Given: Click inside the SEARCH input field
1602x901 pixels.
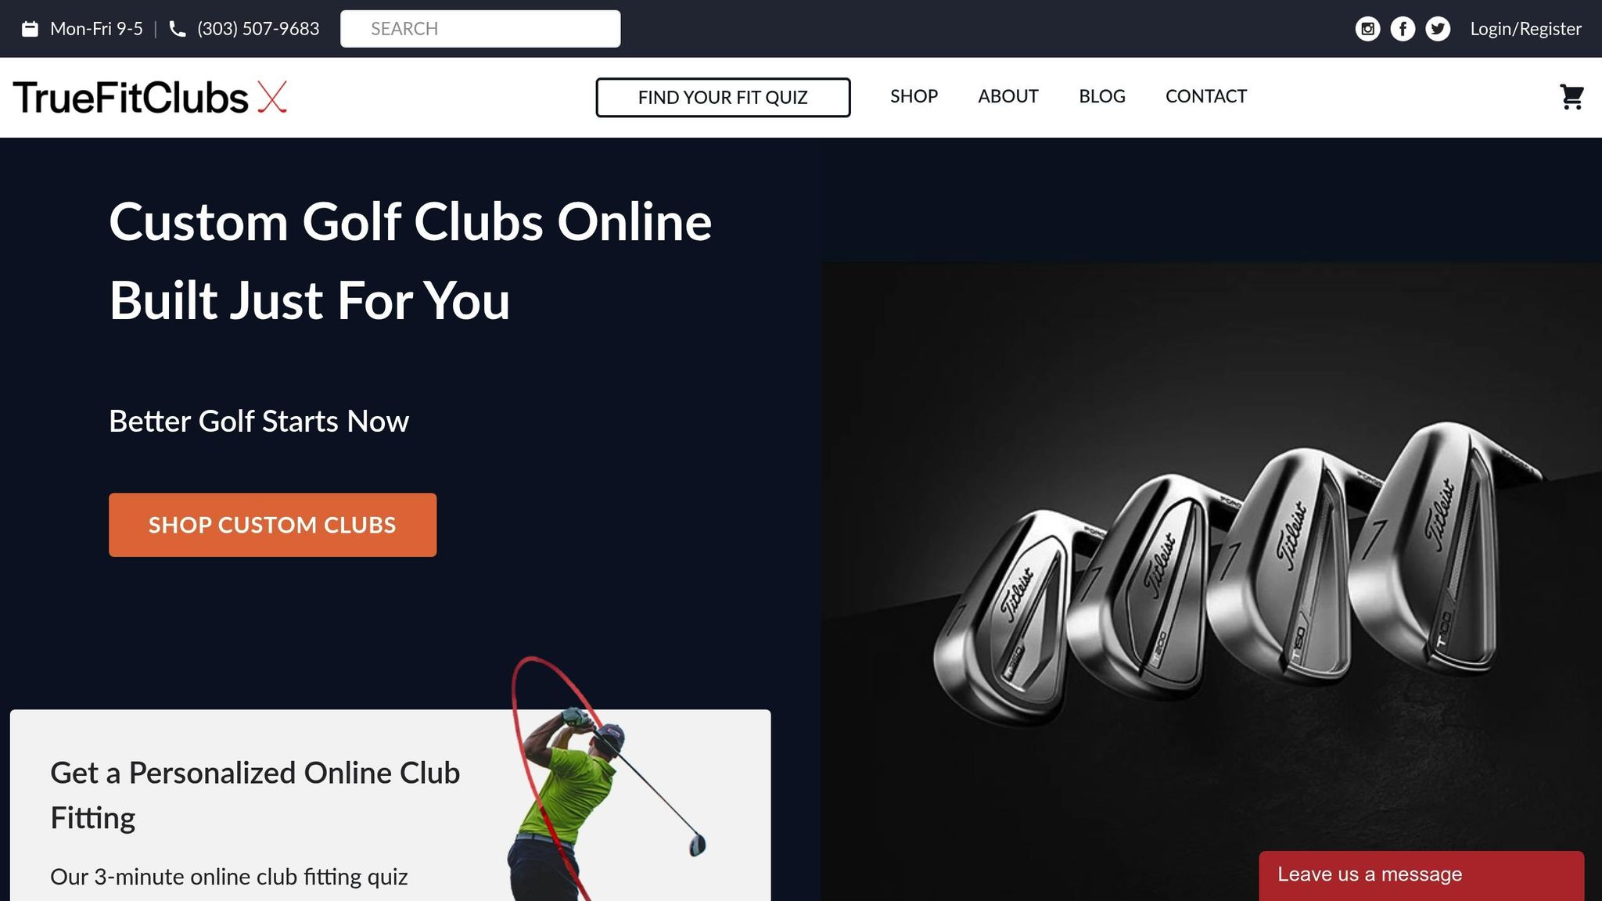Looking at the screenshot, I should (480, 29).
